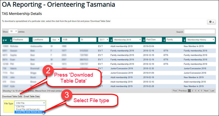Open the Membership History filter dropdown
This screenshot has width=219, height=116.
(200, 40)
